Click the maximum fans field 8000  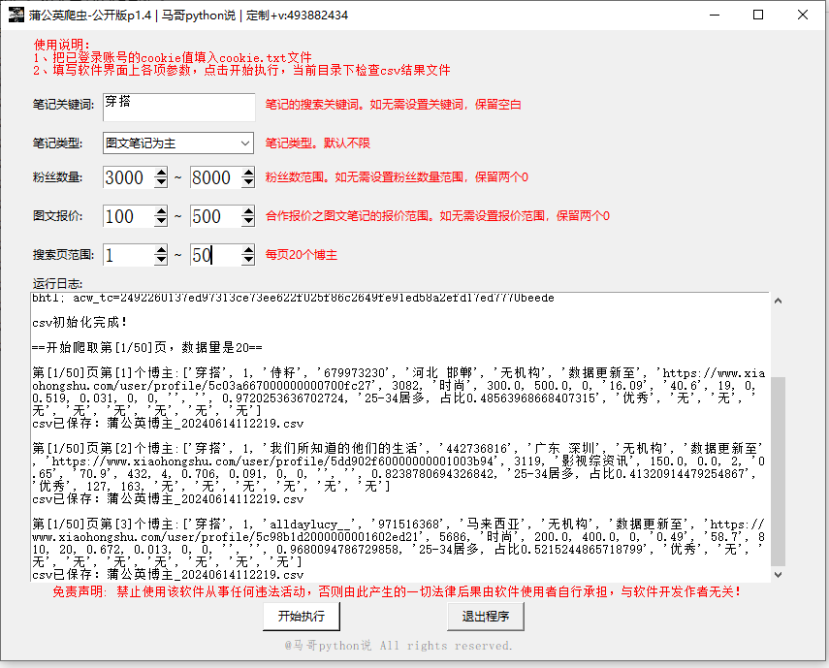click(216, 177)
